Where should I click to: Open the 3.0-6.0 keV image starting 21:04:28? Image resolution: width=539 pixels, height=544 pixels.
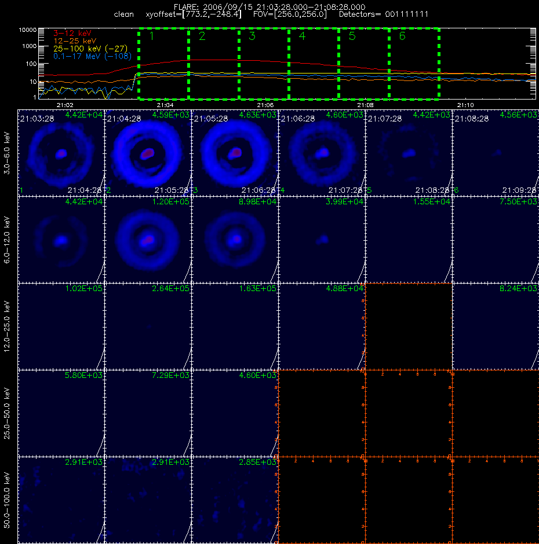coord(148,153)
